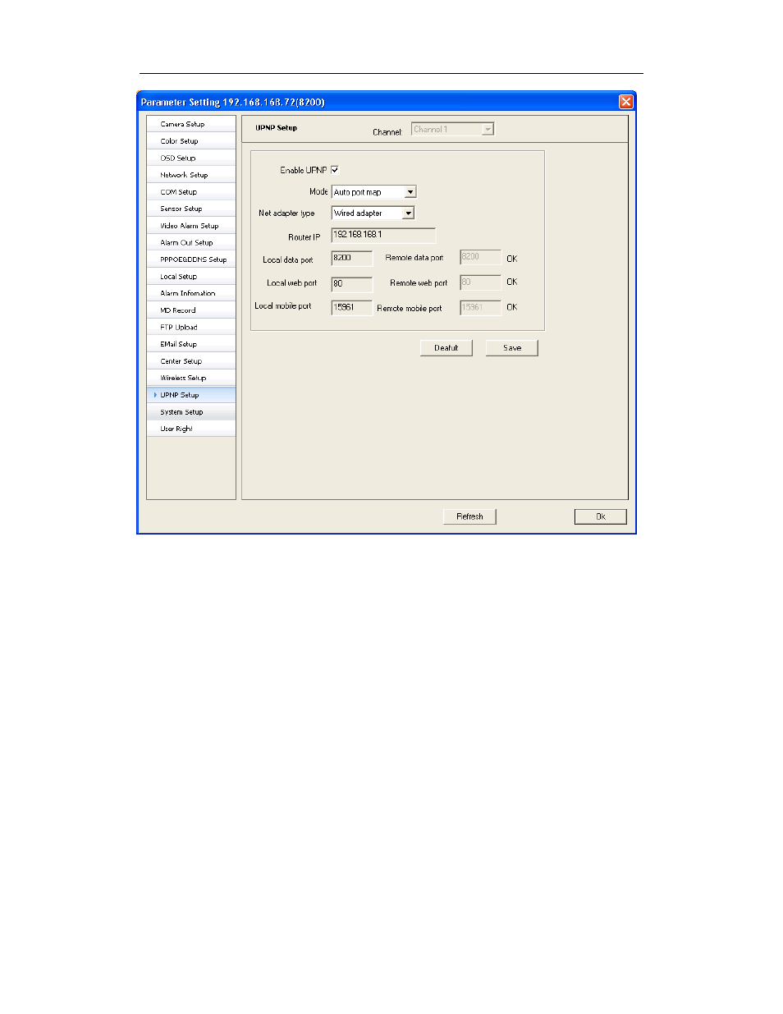Close the Parameter Setting window
783x1014 pixels.
coord(626,102)
